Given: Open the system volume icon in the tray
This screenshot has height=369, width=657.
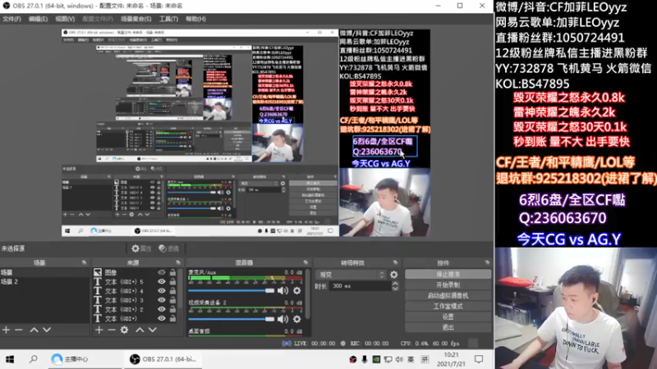Looking at the screenshot, I should tap(399, 359).
